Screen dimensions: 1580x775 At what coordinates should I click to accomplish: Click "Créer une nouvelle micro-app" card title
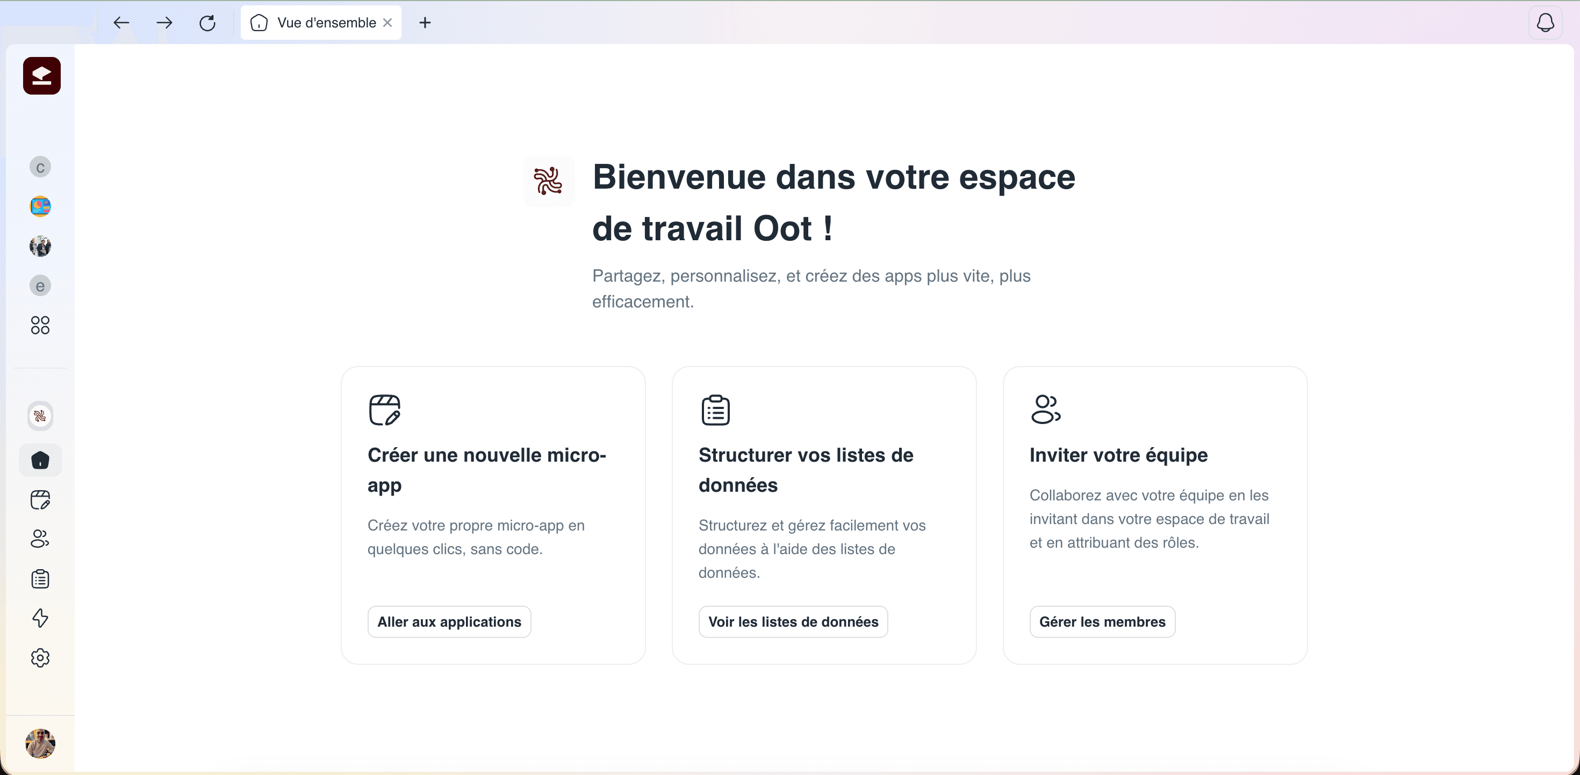487,470
